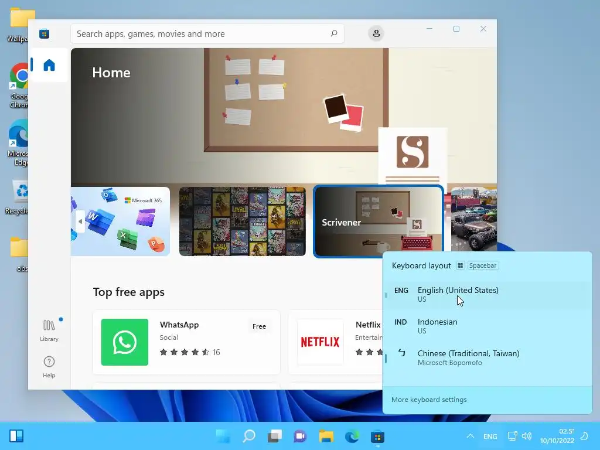600x450 pixels.
Task: Open the Microsoft 365 carousel card
Action: [x=120, y=221]
